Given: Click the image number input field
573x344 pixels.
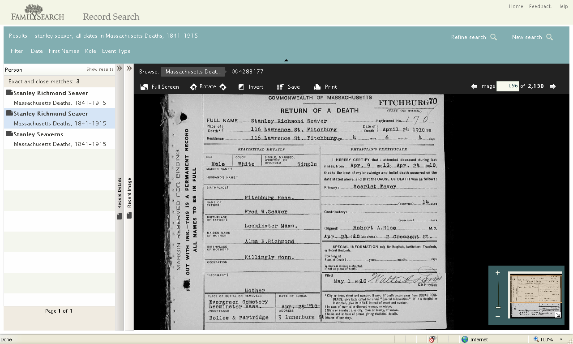Looking at the screenshot, I should pos(508,86).
